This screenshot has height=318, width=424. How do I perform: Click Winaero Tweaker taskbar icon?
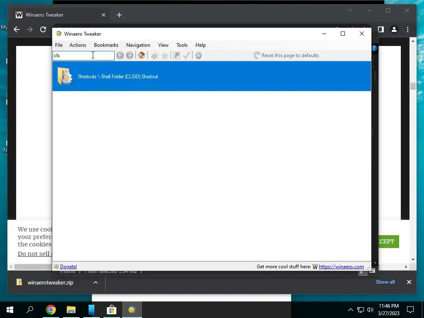pyautogui.click(x=132, y=310)
